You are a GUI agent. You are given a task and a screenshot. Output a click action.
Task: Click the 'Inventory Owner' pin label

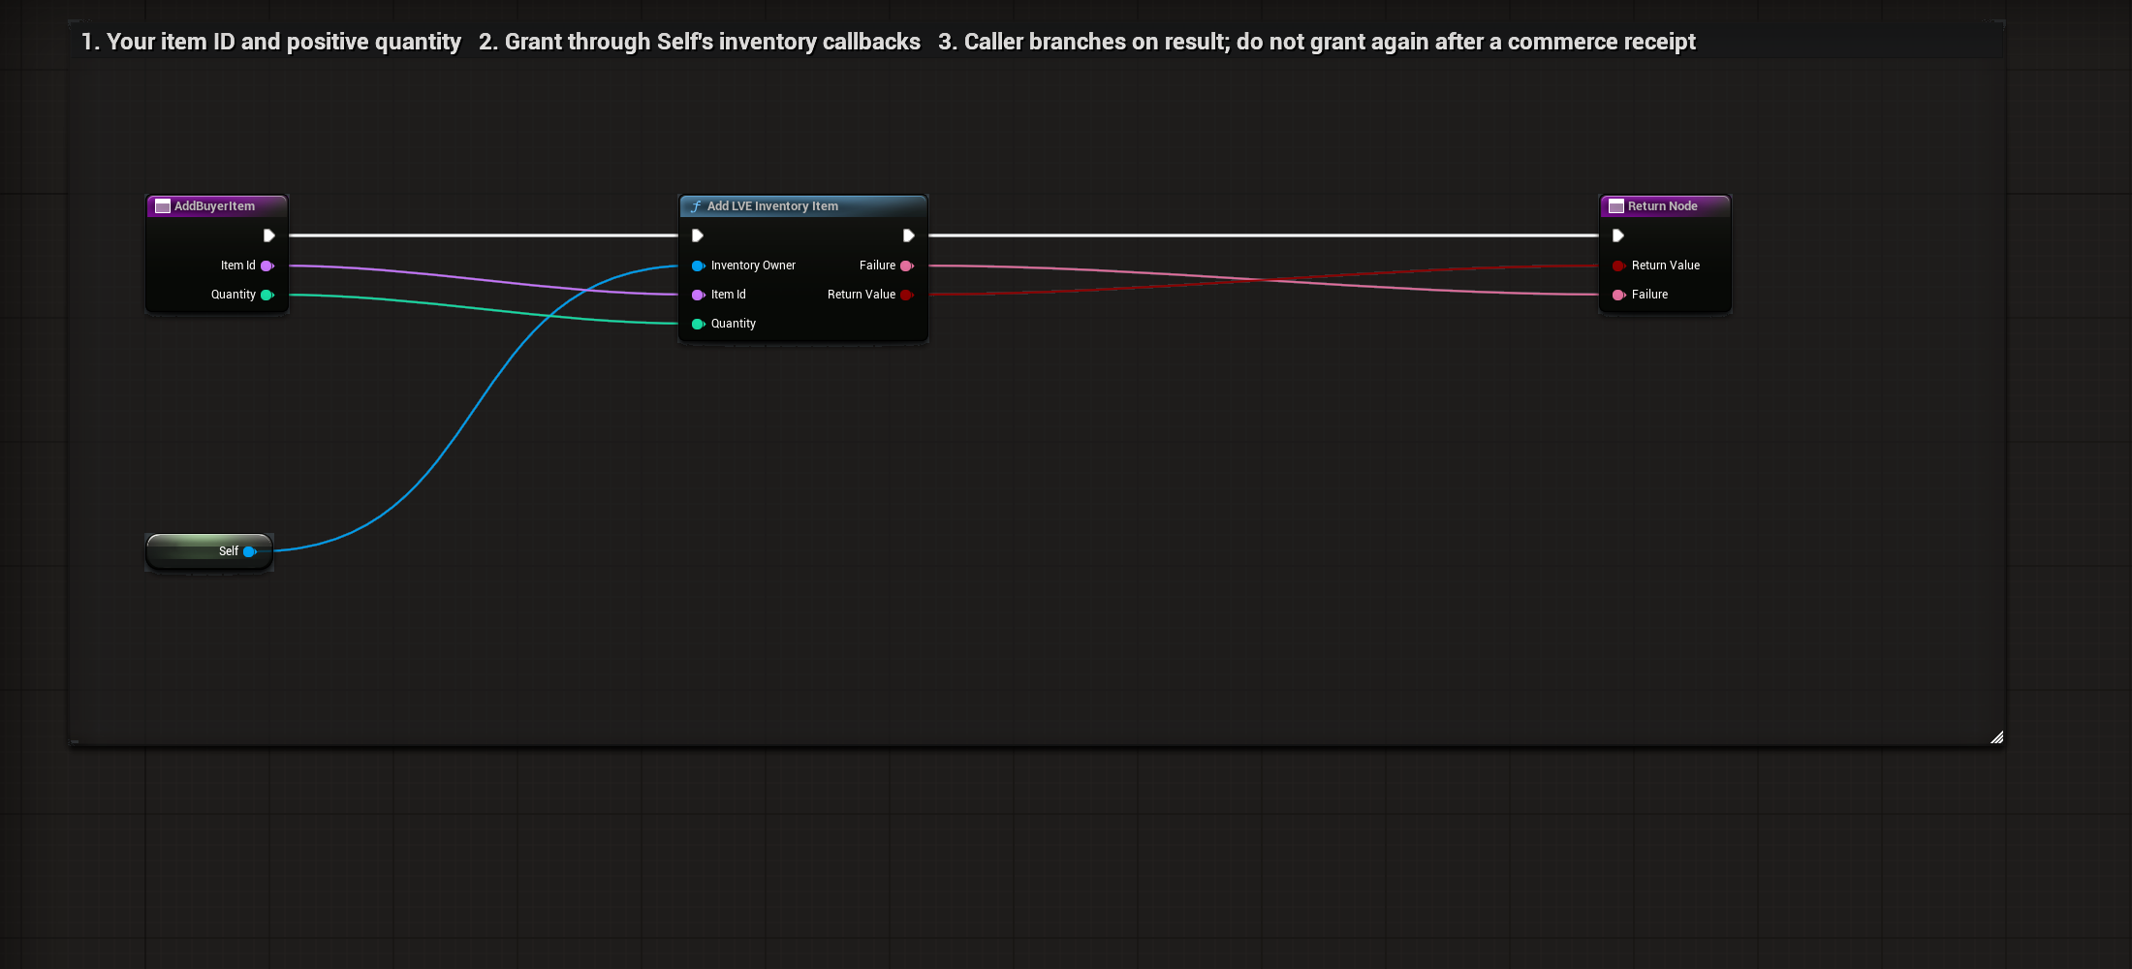[753, 266]
